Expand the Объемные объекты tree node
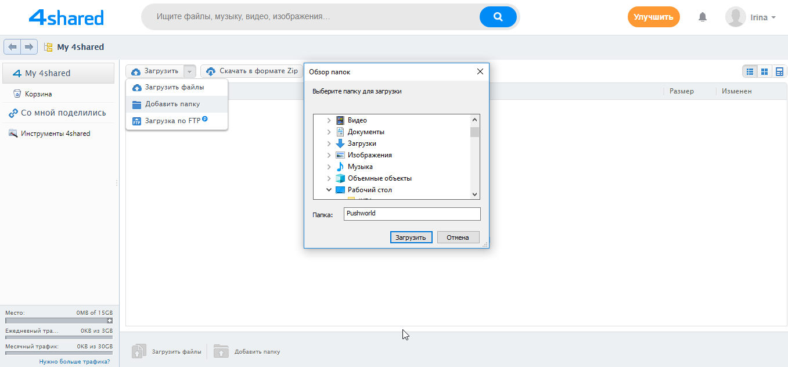This screenshot has height=367, width=788. 329,178
